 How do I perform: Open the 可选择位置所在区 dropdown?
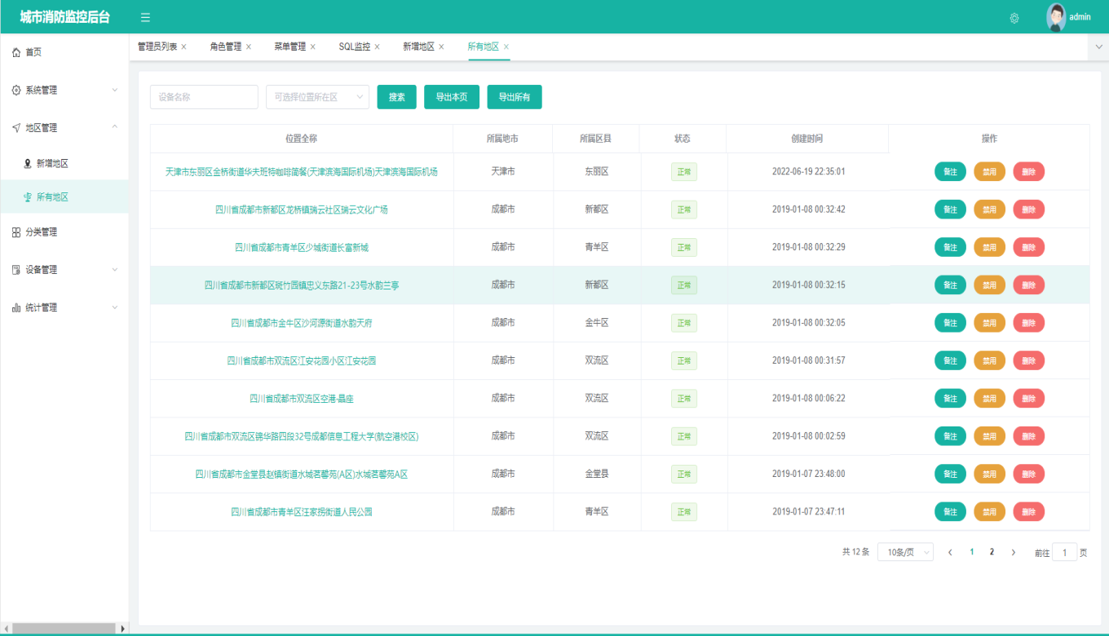(317, 97)
